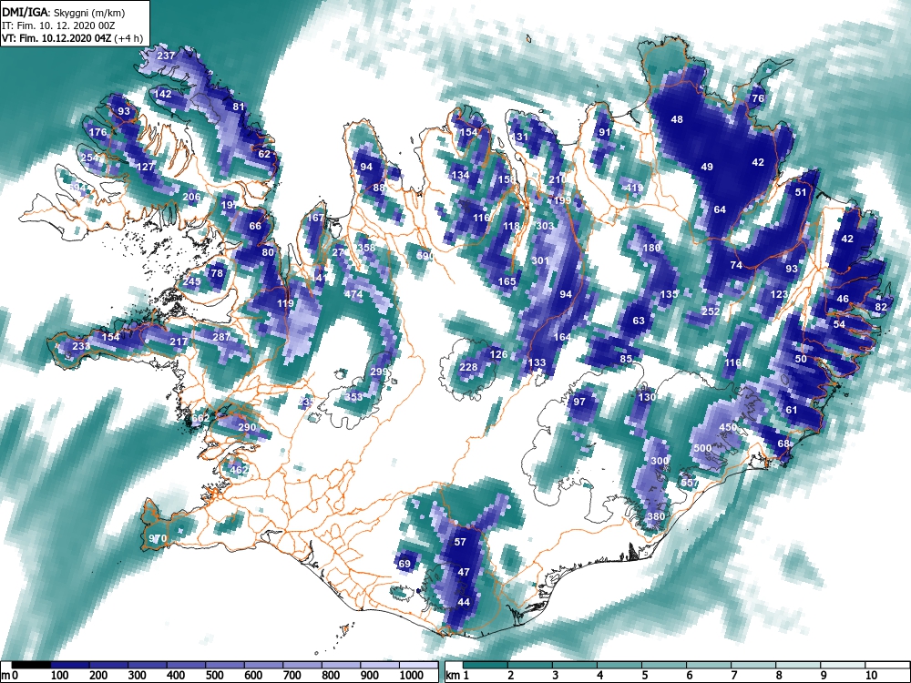Select the map value 123

tap(779, 294)
